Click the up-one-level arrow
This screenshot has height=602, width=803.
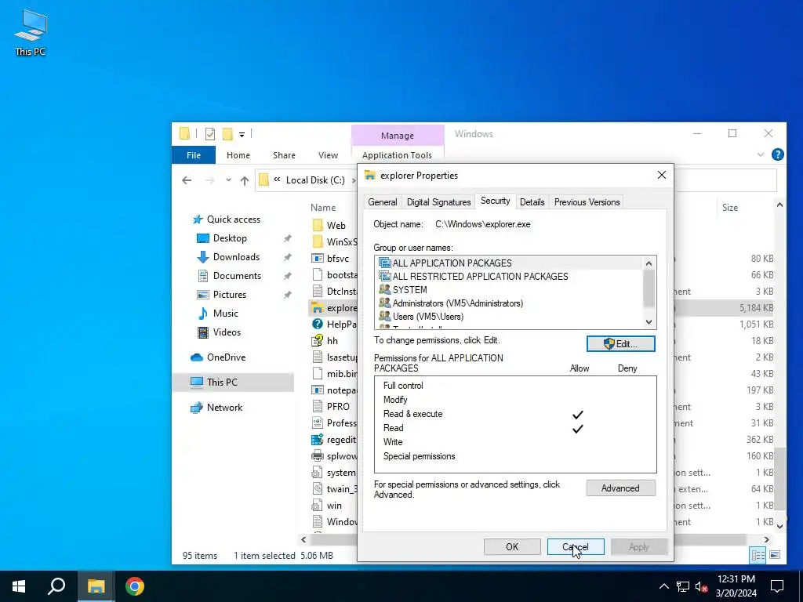click(245, 180)
